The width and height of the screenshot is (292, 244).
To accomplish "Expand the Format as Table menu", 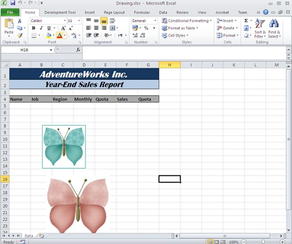I will point(180,28).
